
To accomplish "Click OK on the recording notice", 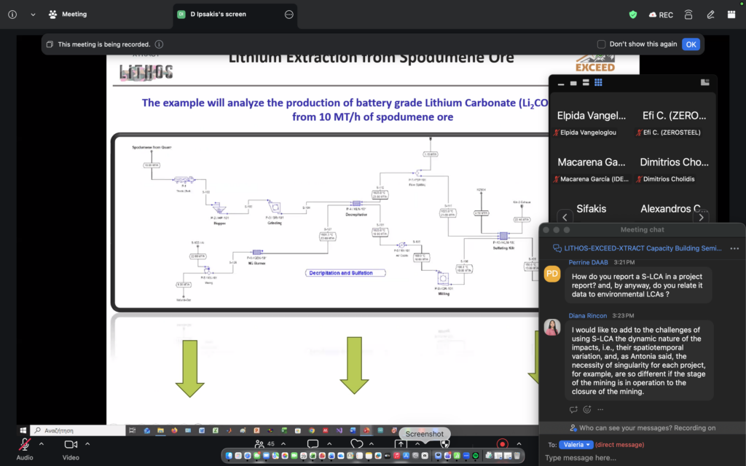I will (x=691, y=44).
